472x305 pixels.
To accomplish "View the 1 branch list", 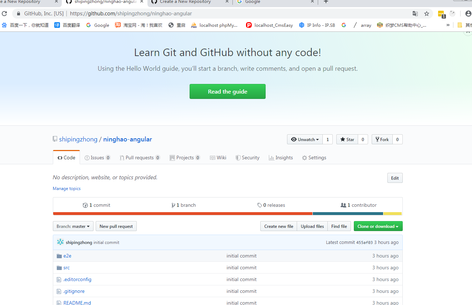I will pyautogui.click(x=184, y=205).
